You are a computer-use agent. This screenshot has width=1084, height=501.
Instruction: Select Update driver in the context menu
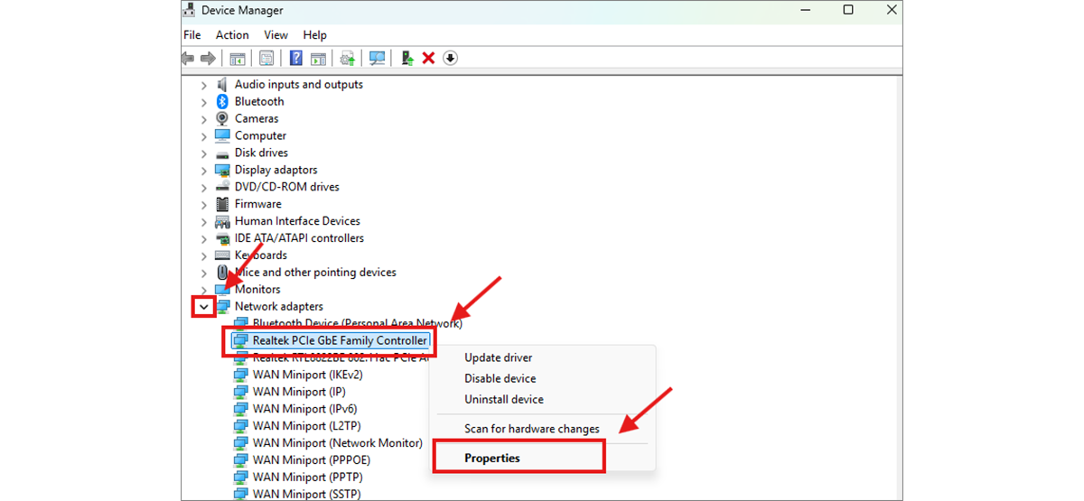(498, 357)
